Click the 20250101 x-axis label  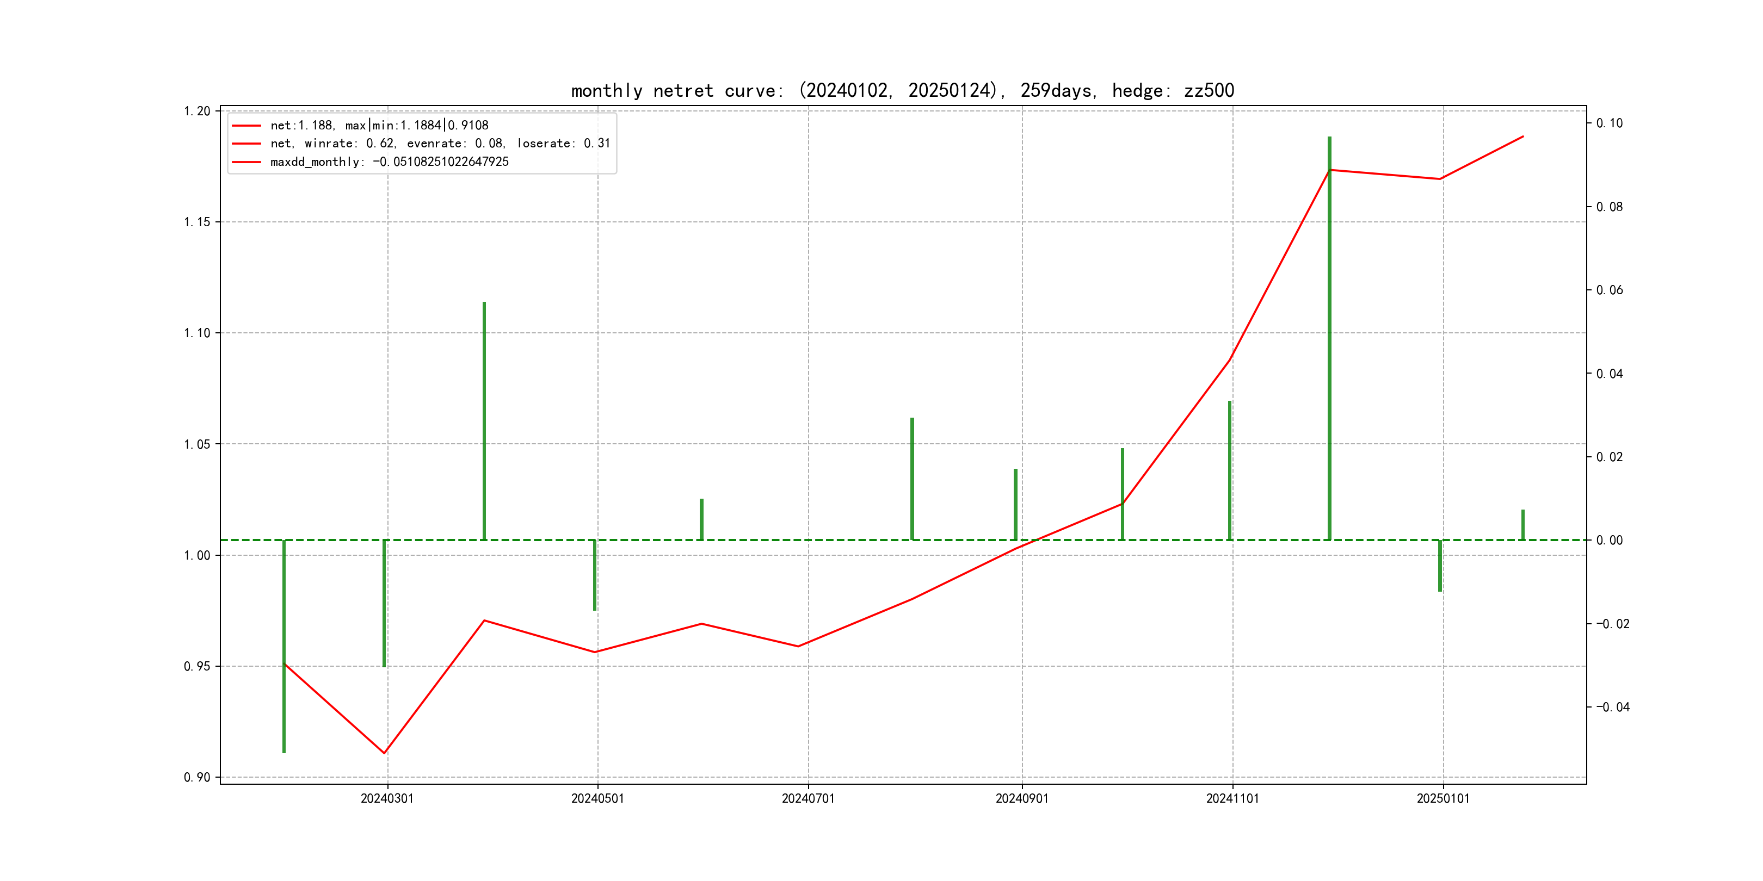pos(1443,799)
